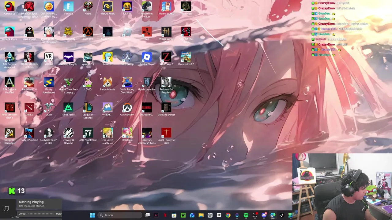Image resolution: width=392 pixels, height=220 pixels.
Task: Select the League of Legends shortcut
Action: 88,111
